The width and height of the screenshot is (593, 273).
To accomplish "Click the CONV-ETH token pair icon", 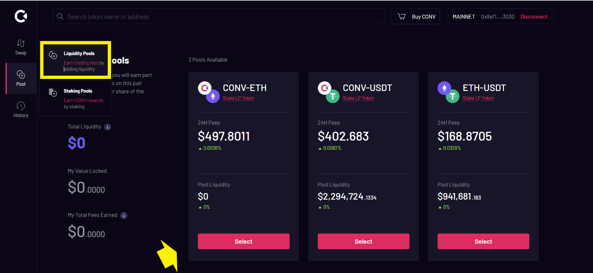I will tap(209, 92).
